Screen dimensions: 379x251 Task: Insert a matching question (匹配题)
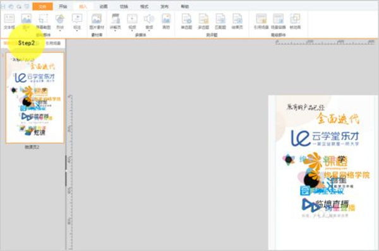click(220, 21)
